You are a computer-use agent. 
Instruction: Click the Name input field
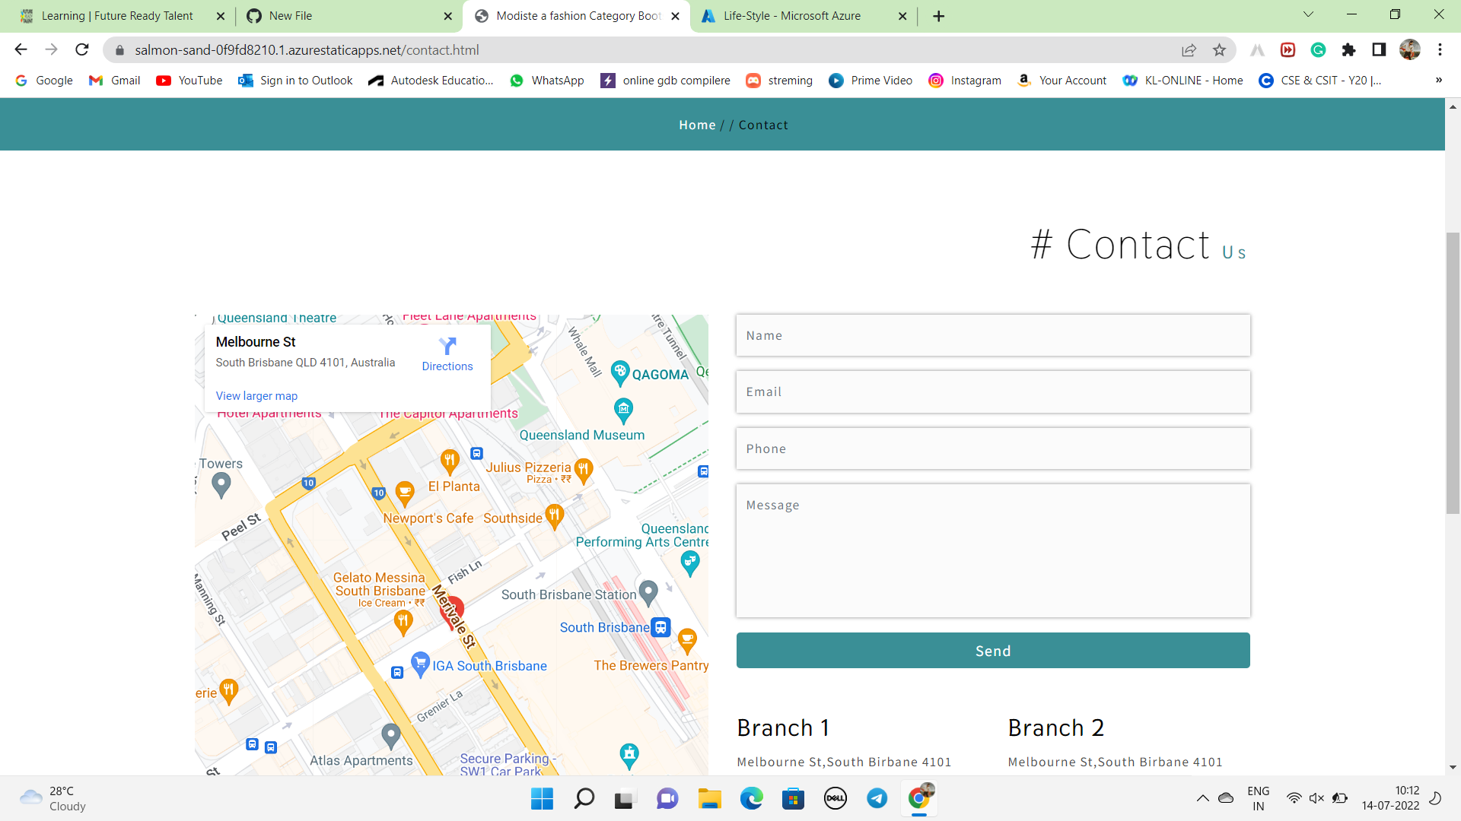pyautogui.click(x=992, y=335)
